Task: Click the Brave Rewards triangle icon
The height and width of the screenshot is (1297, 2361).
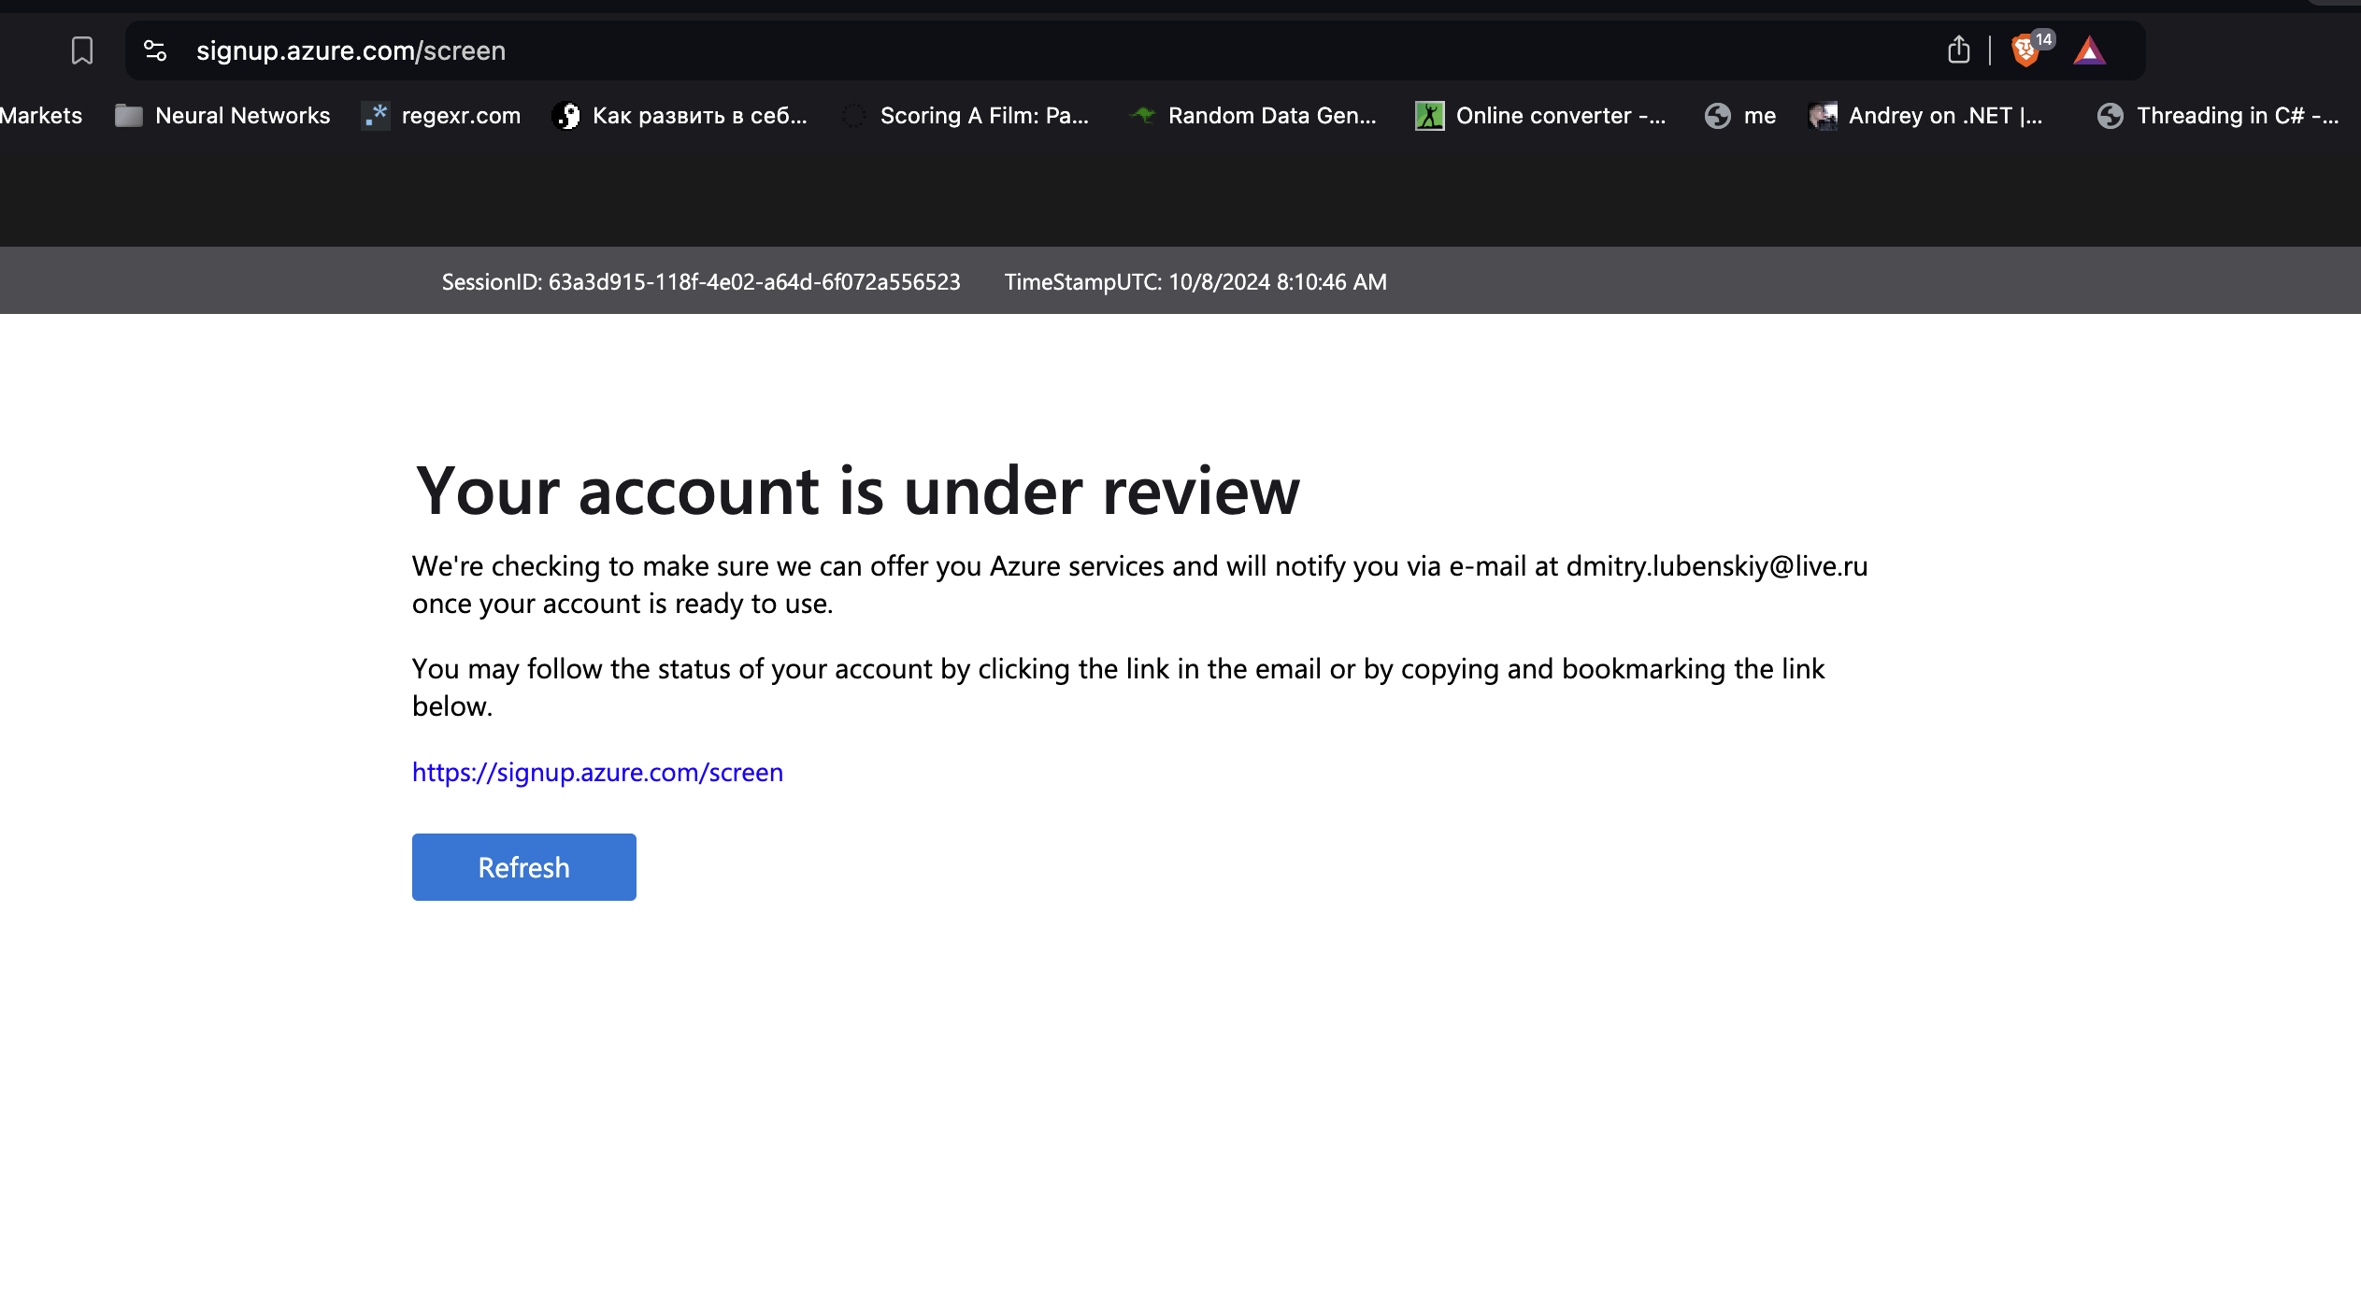Action: (2089, 50)
